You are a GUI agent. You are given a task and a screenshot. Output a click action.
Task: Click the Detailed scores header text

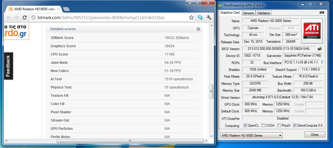point(63,29)
